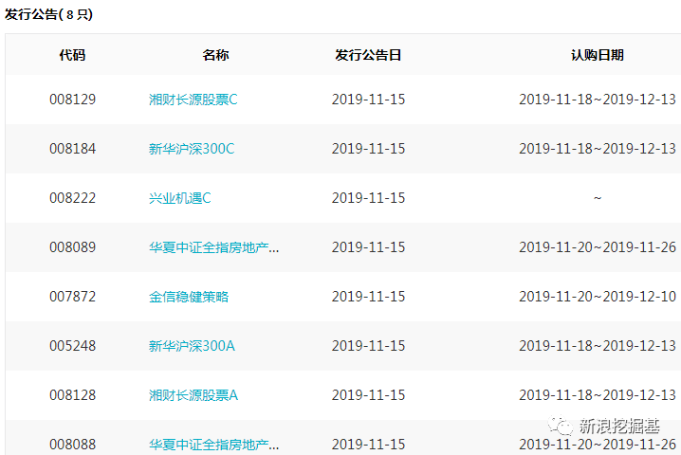This screenshot has width=681, height=455.
Task: Open 华夏中证全指房地产 link in row 008089
Action: click(x=213, y=247)
